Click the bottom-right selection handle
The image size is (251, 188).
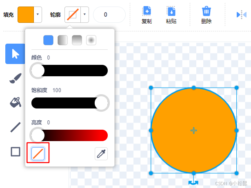click(x=237, y=173)
